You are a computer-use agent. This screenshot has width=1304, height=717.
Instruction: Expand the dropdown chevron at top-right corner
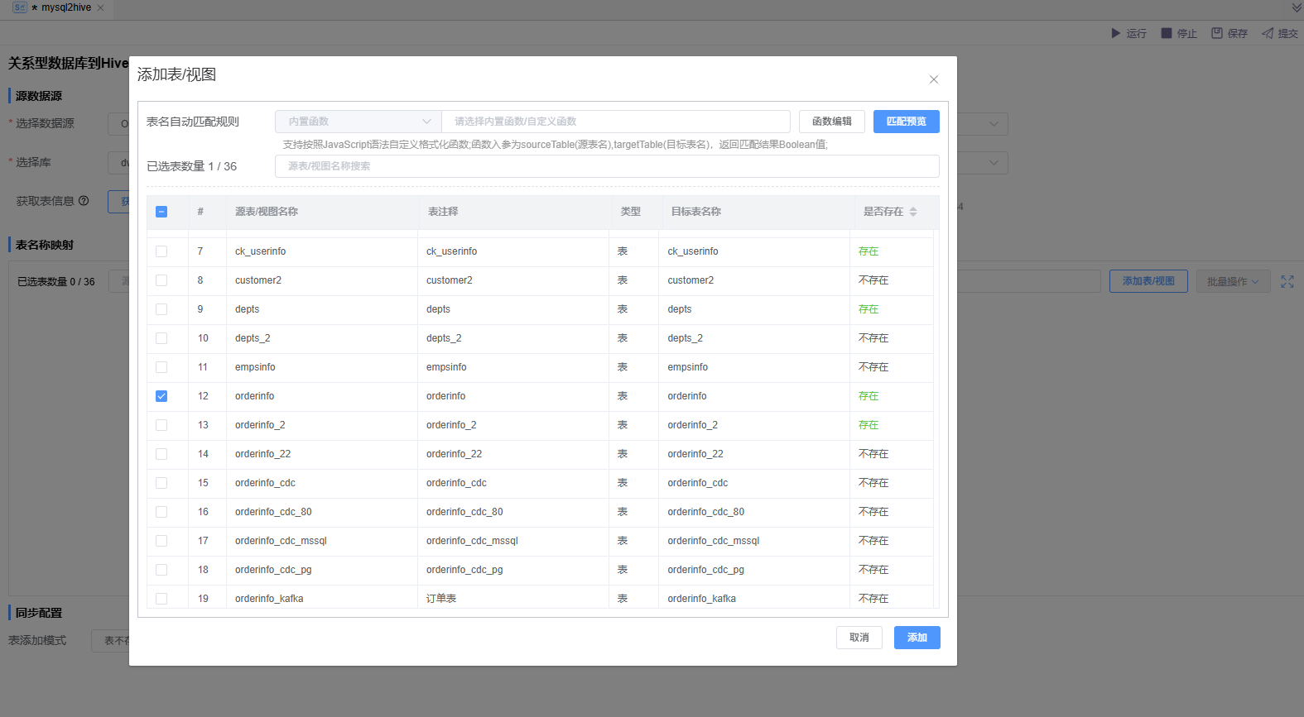coord(1297,8)
